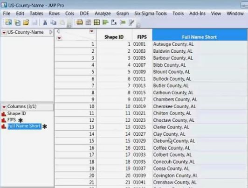Open the View menu
248x188 pixels.
coord(216,14)
